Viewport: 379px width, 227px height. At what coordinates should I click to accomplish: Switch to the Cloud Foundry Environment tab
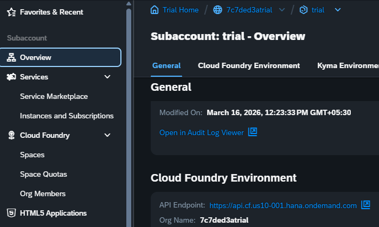point(249,65)
